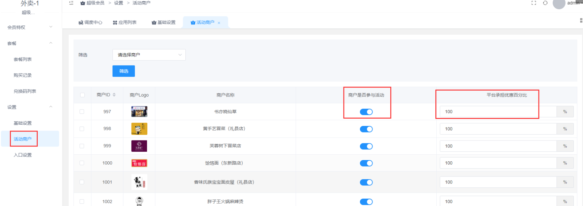Screen dimensions: 583x206
Task: Toggle the select-all checkbox in table header
Action: click(83, 95)
